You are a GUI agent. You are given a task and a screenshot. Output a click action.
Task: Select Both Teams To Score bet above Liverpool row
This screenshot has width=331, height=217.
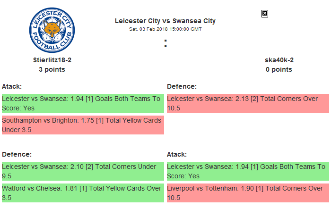coord(247,171)
